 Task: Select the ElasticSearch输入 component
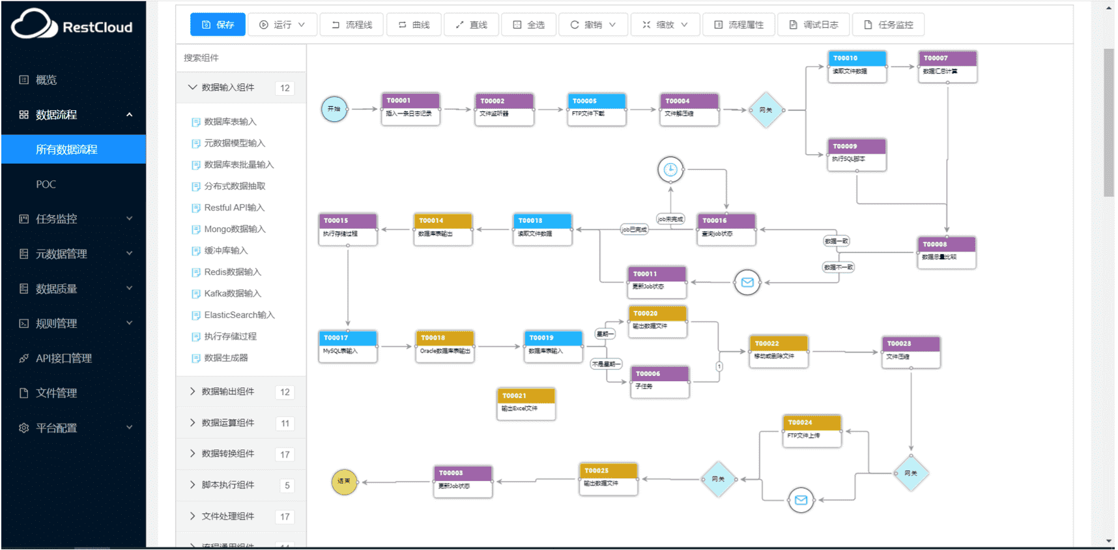(233, 315)
